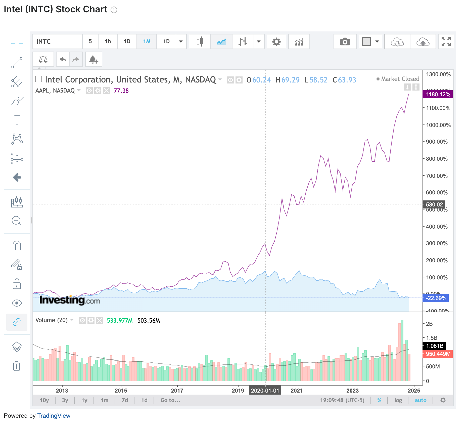The image size is (468, 423).
Task: Redo the last chart action
Action: point(76,59)
